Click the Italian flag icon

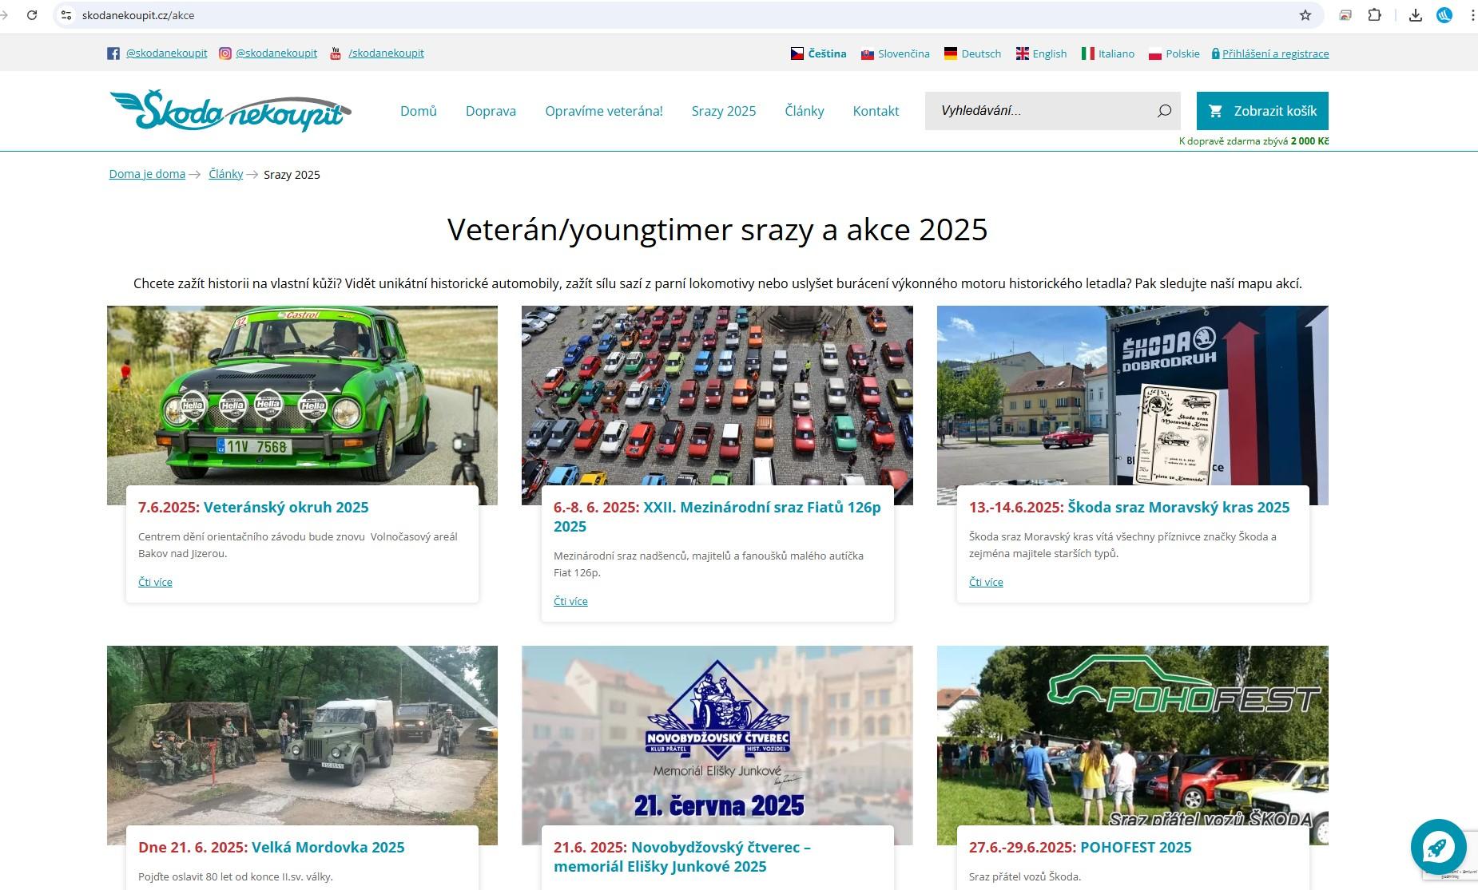pos(1087,53)
